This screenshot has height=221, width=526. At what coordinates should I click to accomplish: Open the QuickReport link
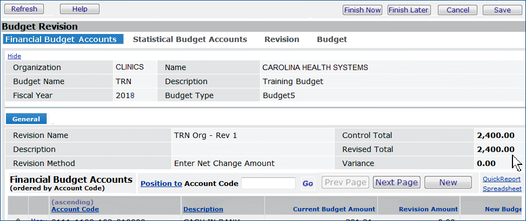(501, 179)
